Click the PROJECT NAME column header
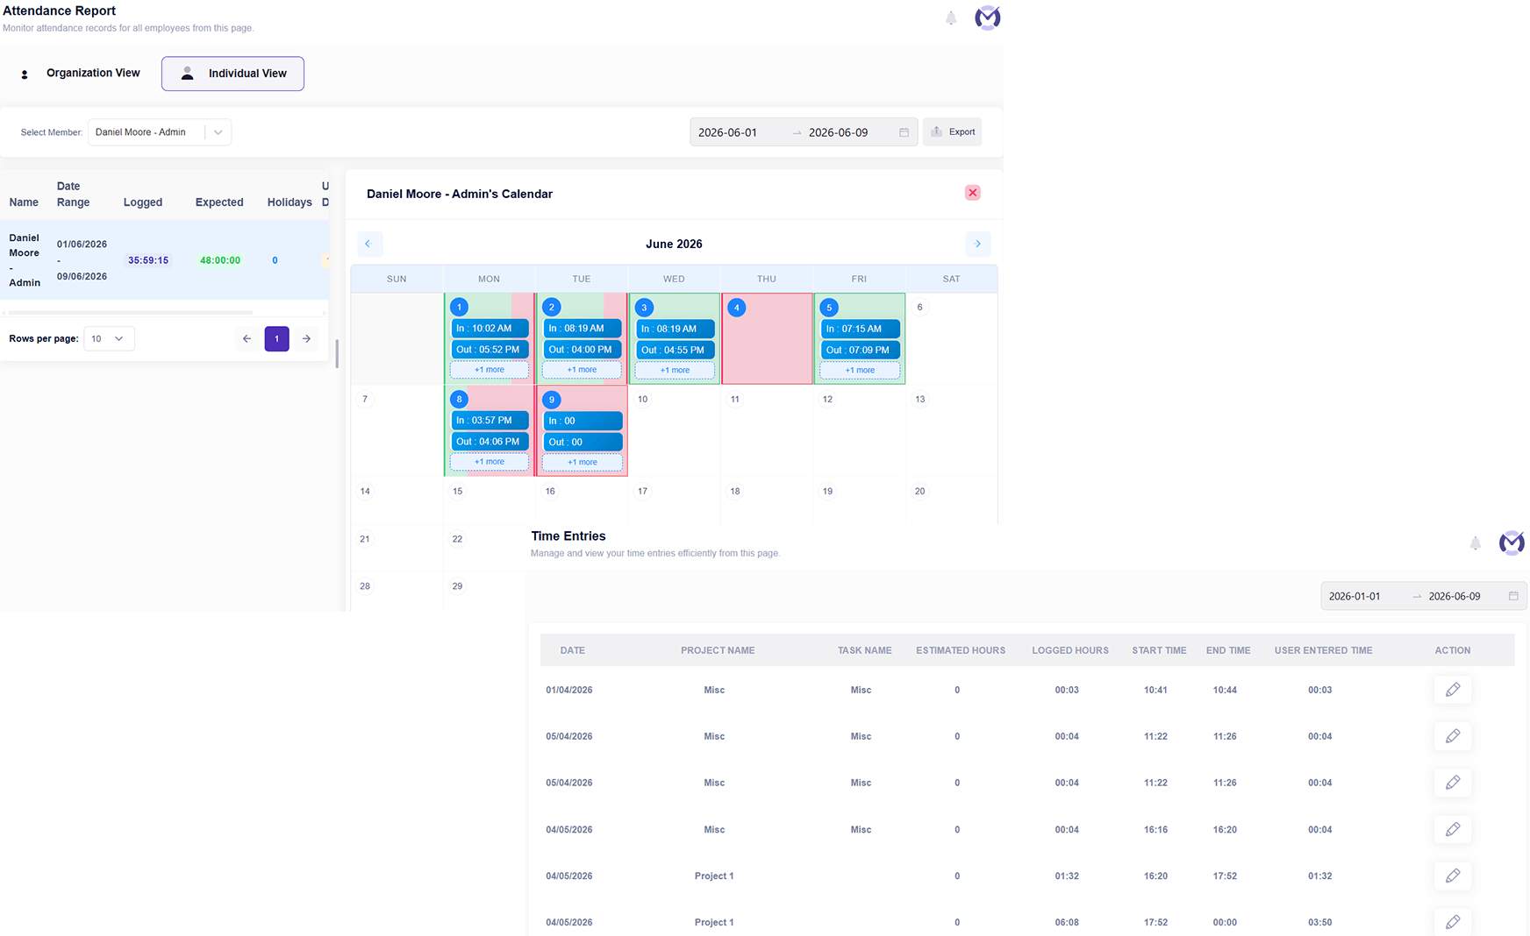The height and width of the screenshot is (936, 1530). [x=718, y=650]
